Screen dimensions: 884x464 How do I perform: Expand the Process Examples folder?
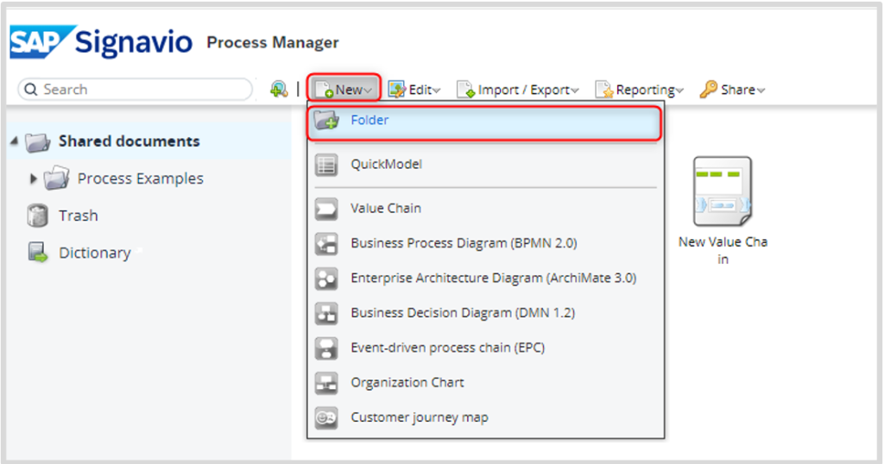coord(34,179)
